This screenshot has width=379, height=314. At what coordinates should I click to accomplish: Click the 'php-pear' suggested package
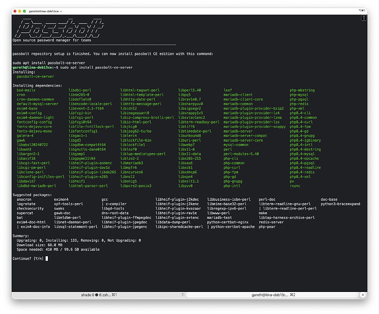267,227
